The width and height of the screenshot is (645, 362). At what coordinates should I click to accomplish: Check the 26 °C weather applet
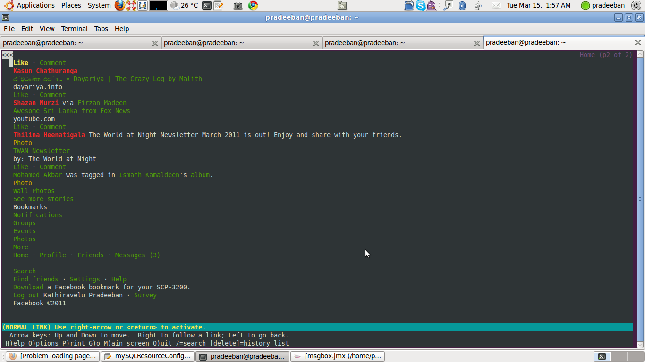[184, 6]
